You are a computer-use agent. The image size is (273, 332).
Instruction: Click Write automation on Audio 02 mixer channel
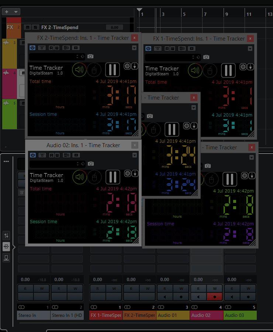(x=215, y=288)
